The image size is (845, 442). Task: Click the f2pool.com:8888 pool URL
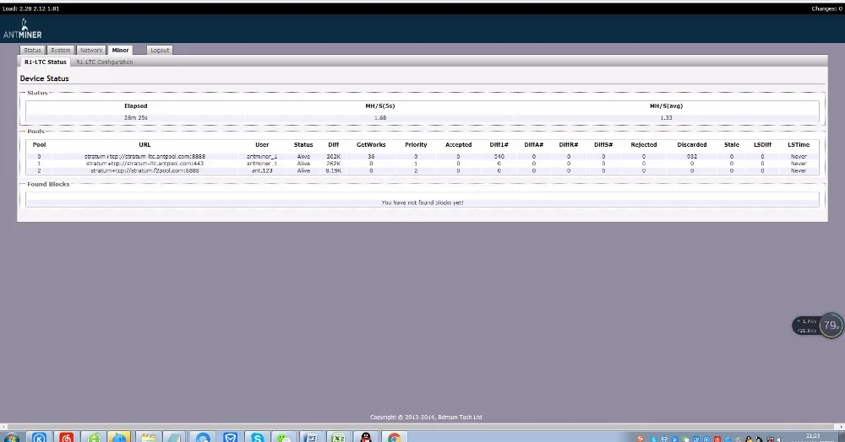click(x=144, y=170)
